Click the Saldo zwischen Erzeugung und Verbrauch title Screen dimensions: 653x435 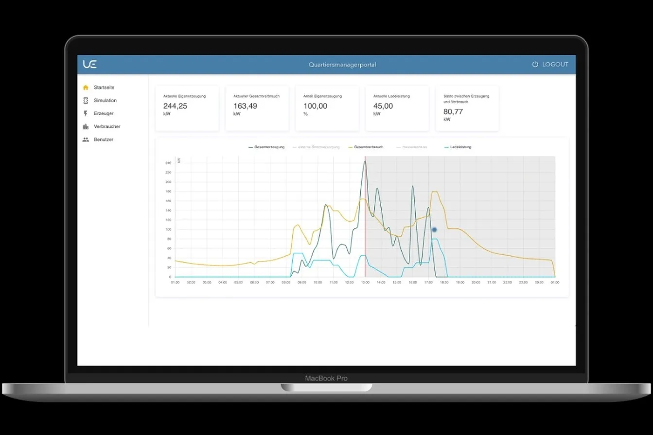coord(466,99)
